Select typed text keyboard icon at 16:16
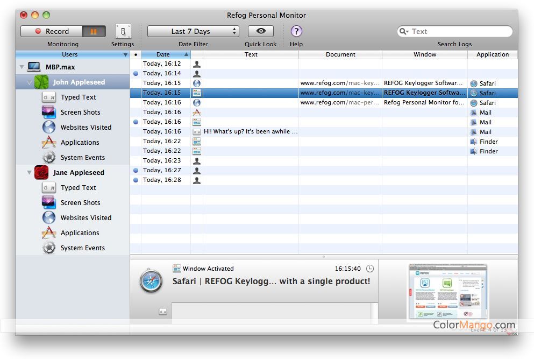 (x=196, y=132)
